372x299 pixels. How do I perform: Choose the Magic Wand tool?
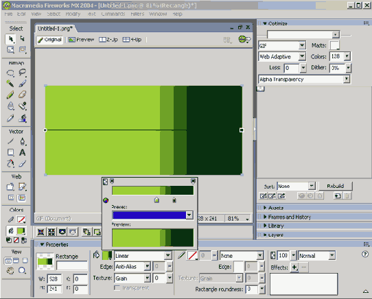tap(10, 84)
